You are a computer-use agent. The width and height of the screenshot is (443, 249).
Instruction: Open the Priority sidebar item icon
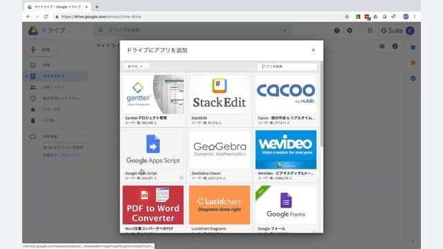point(33,65)
